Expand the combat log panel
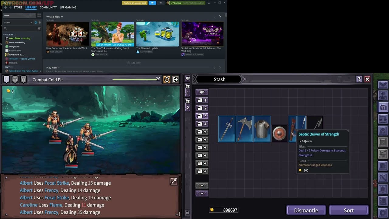 (174, 181)
